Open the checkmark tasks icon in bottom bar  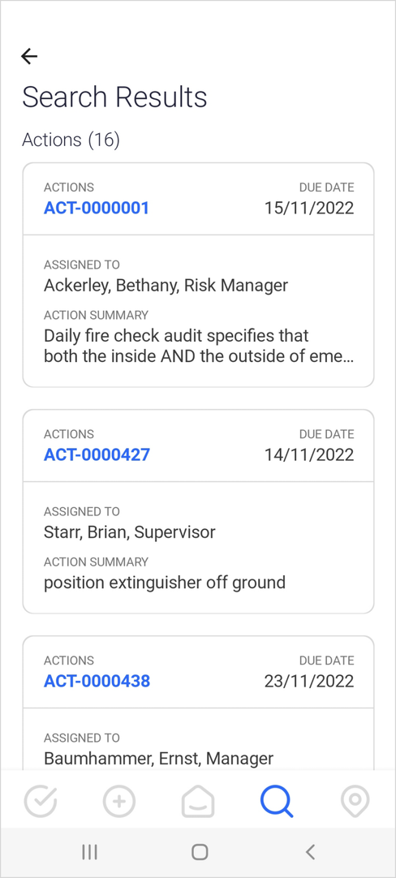click(41, 801)
